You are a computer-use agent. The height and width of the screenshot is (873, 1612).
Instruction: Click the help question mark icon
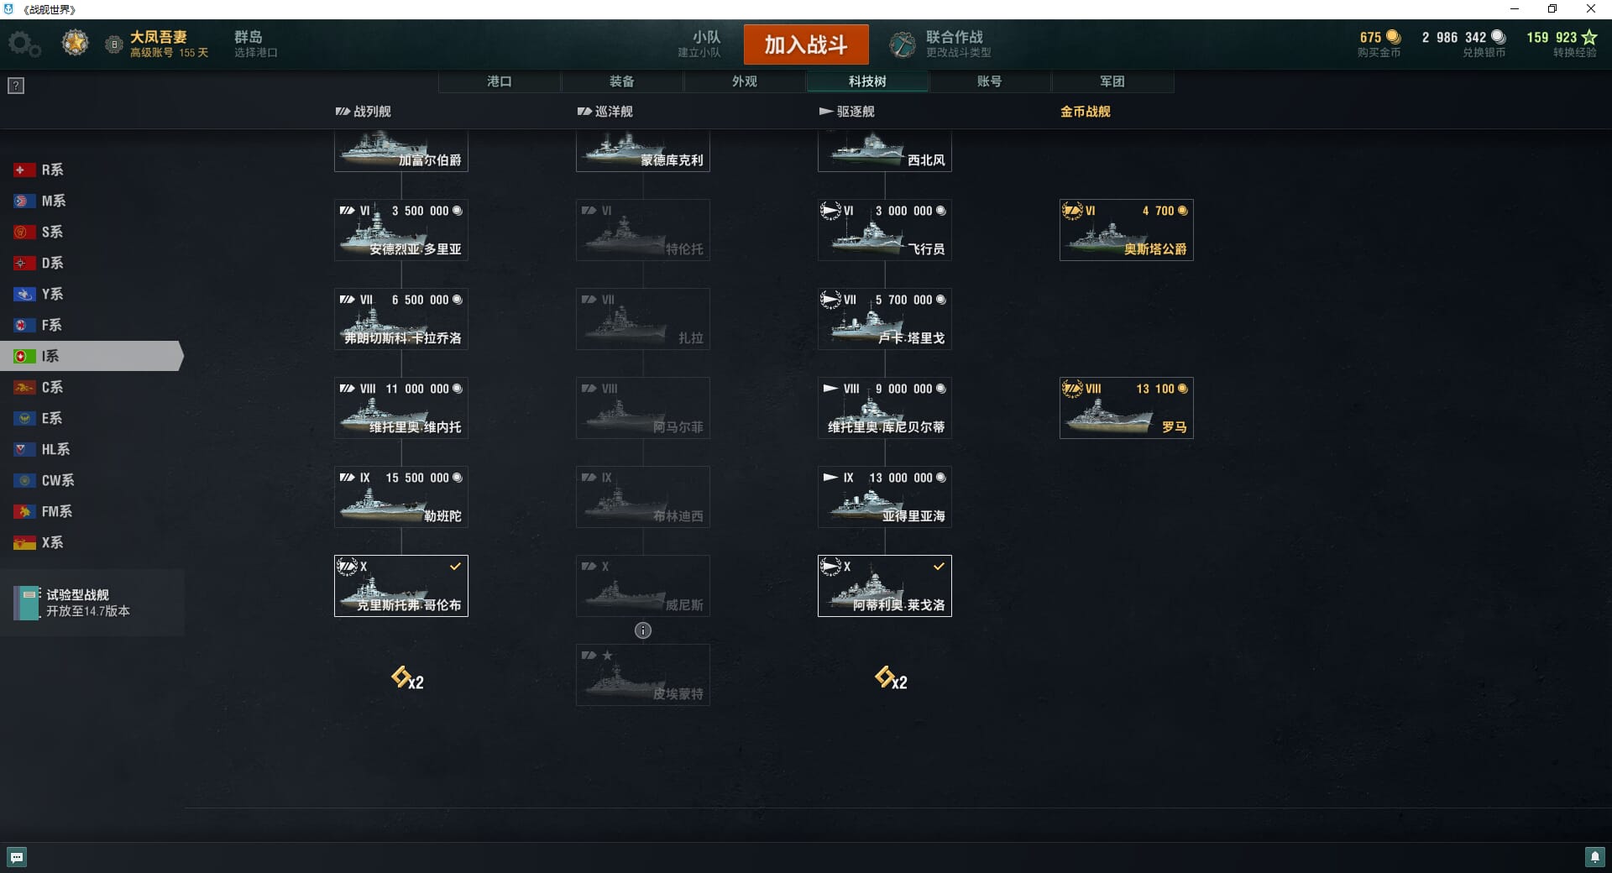(x=16, y=86)
